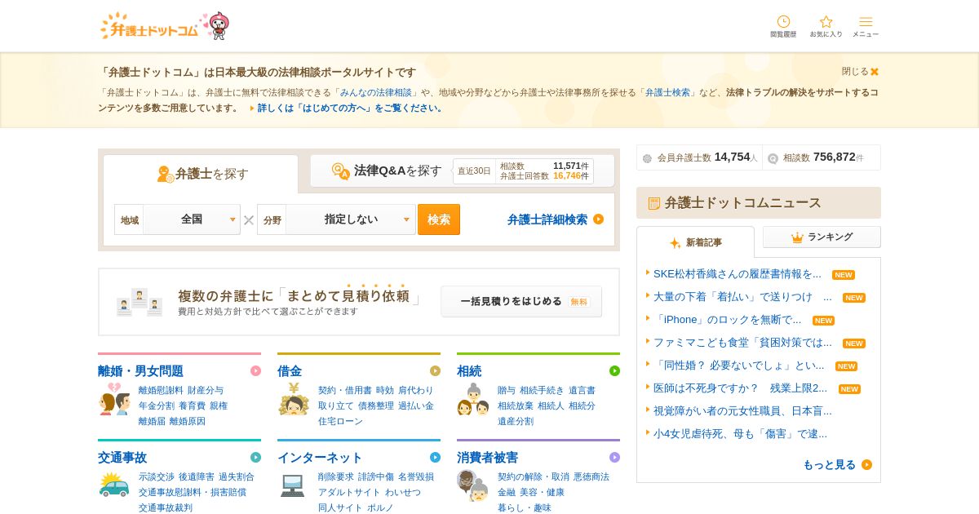Click 名誉毀損 sub-link
The image size is (979, 514).
[x=416, y=477]
